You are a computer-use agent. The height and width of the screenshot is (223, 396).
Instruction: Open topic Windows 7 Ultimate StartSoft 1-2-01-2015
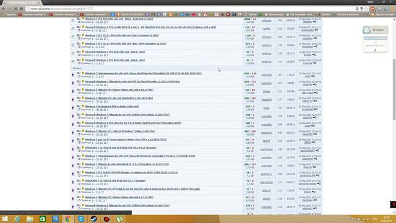[x=119, y=98]
